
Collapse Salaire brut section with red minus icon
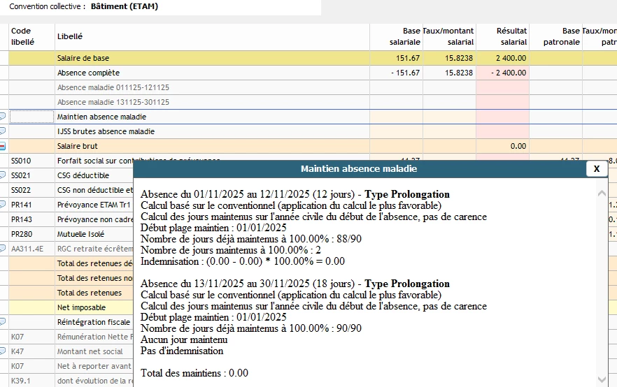[2, 146]
